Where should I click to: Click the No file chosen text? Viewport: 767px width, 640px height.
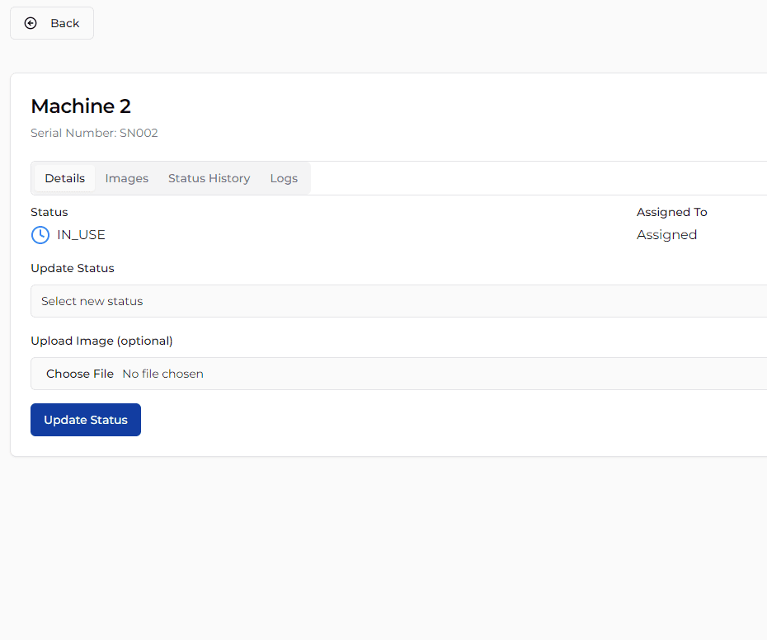163,374
